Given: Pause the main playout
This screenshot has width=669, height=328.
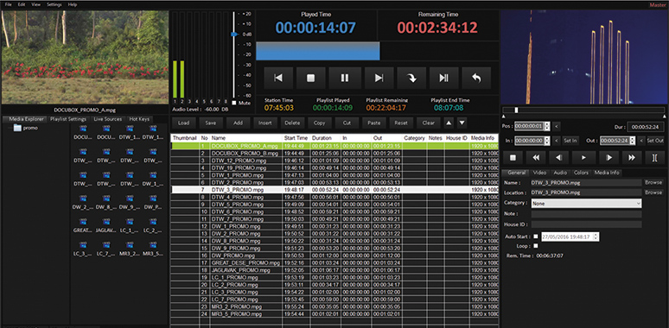Looking at the screenshot, I should pyautogui.click(x=345, y=78).
